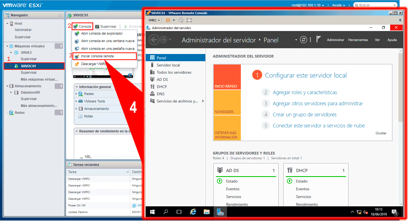Enter full screen mode in VMRC toolbar
Image resolution: width=409 pixels, height=221 pixels.
[189, 20]
